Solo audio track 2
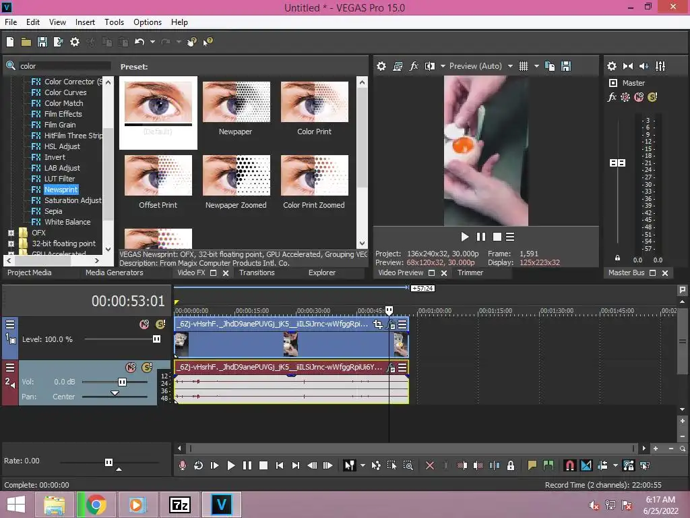Image resolution: width=690 pixels, height=518 pixels. 147,368
